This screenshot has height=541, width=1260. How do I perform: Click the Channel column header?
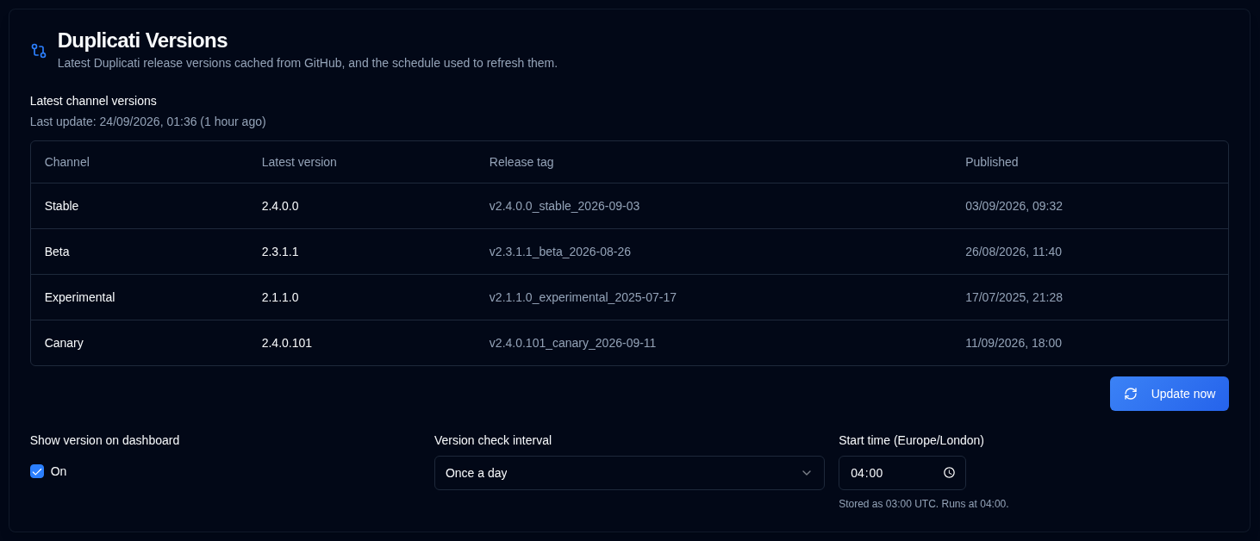click(x=67, y=162)
